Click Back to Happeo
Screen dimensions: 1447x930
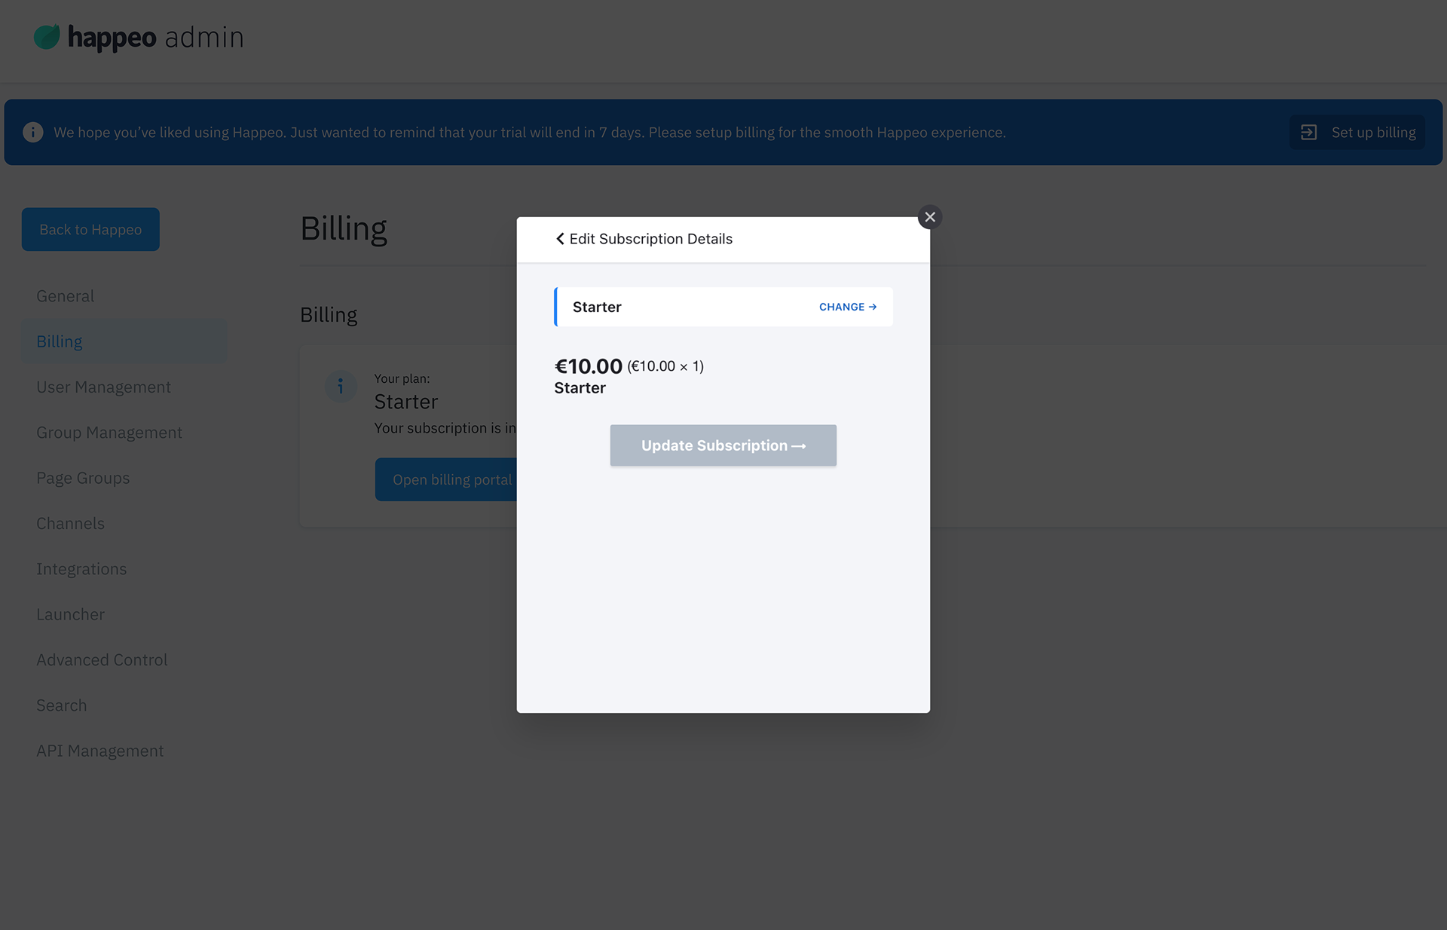(90, 229)
